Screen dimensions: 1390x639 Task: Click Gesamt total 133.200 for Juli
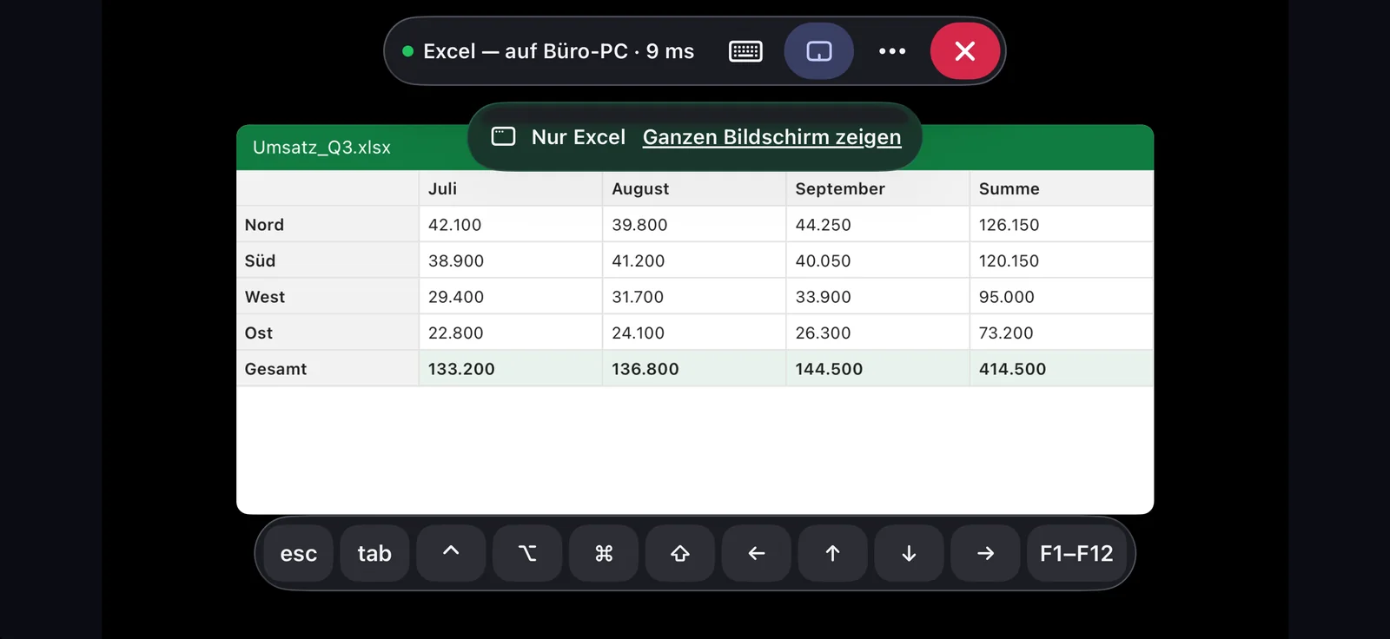[511, 369]
